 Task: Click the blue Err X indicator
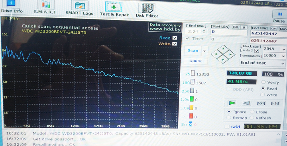(191, 124)
